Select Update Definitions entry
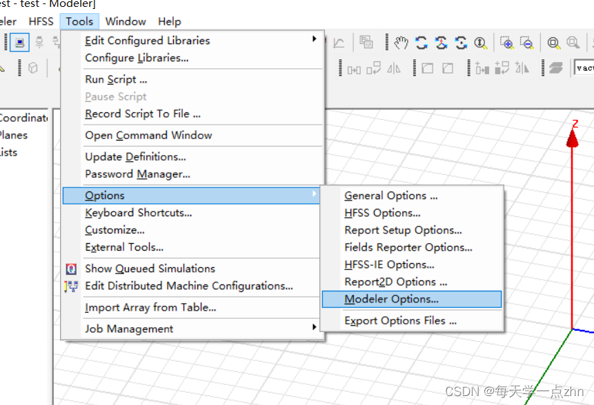 coord(135,157)
